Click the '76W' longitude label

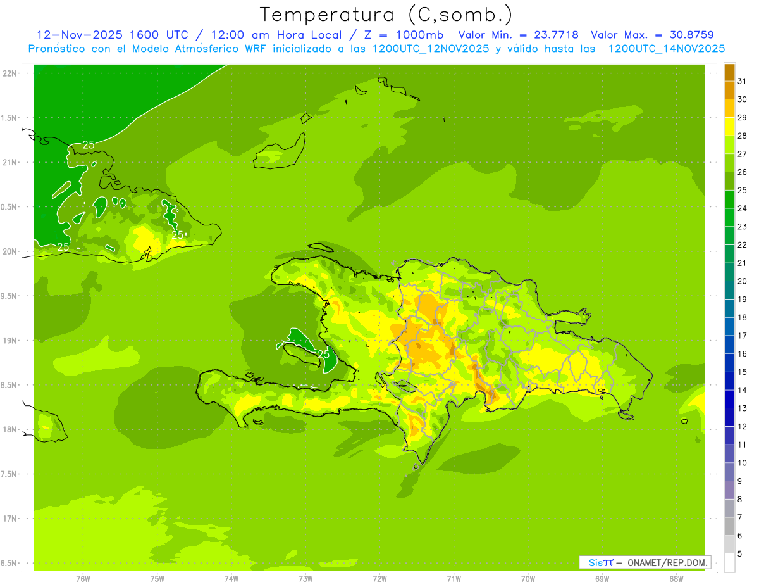(83, 579)
